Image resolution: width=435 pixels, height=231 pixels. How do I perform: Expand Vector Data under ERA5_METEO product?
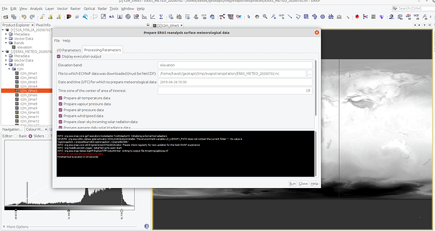(x=6, y=60)
